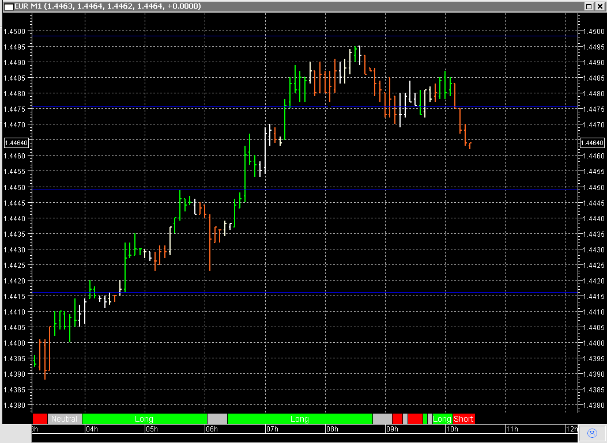Click the 12h time axis label
607x443 pixels.
pos(572,429)
